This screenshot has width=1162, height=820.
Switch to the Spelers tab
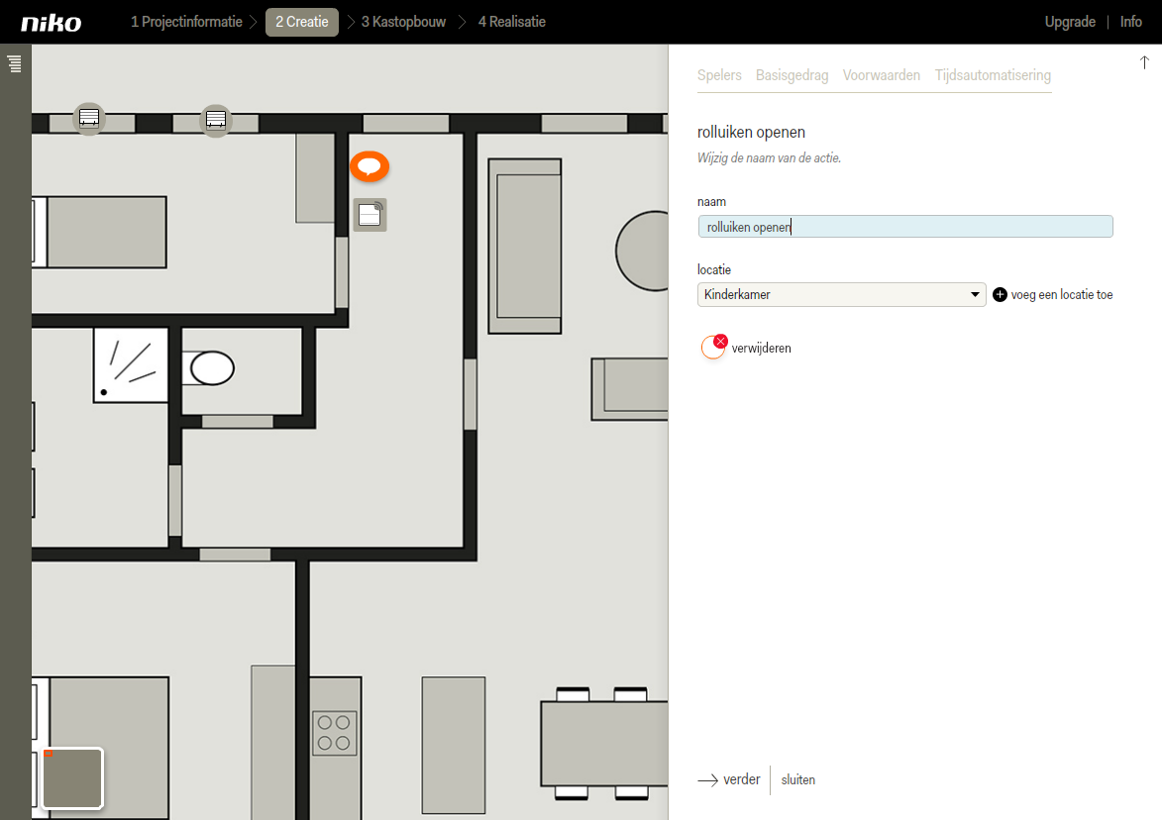point(719,75)
